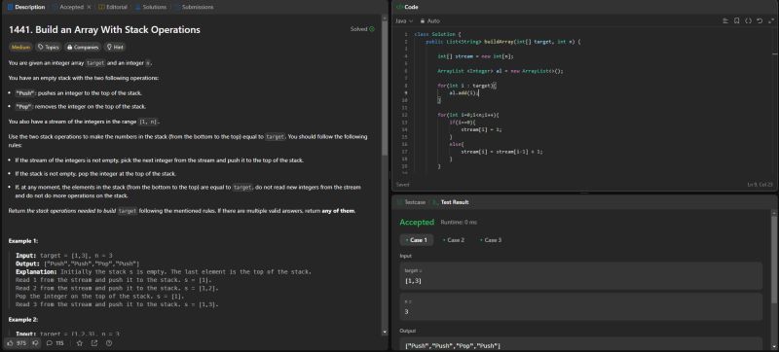Image resolution: width=779 pixels, height=352 pixels.
Task: Click the description panel vertical scrollbar
Action: click(385, 89)
